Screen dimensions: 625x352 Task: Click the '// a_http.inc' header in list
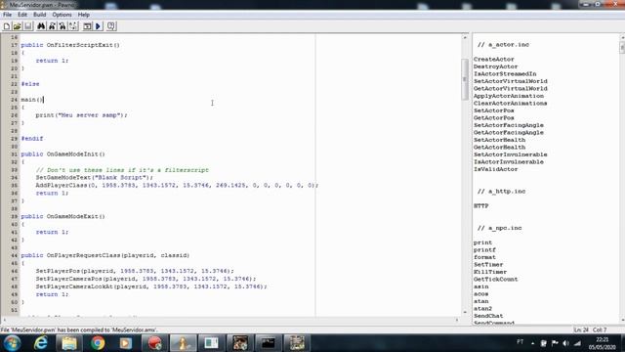click(501, 192)
